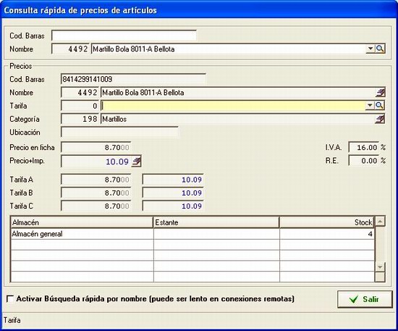Open article card icon beside Martillo Bola name

click(x=380, y=93)
